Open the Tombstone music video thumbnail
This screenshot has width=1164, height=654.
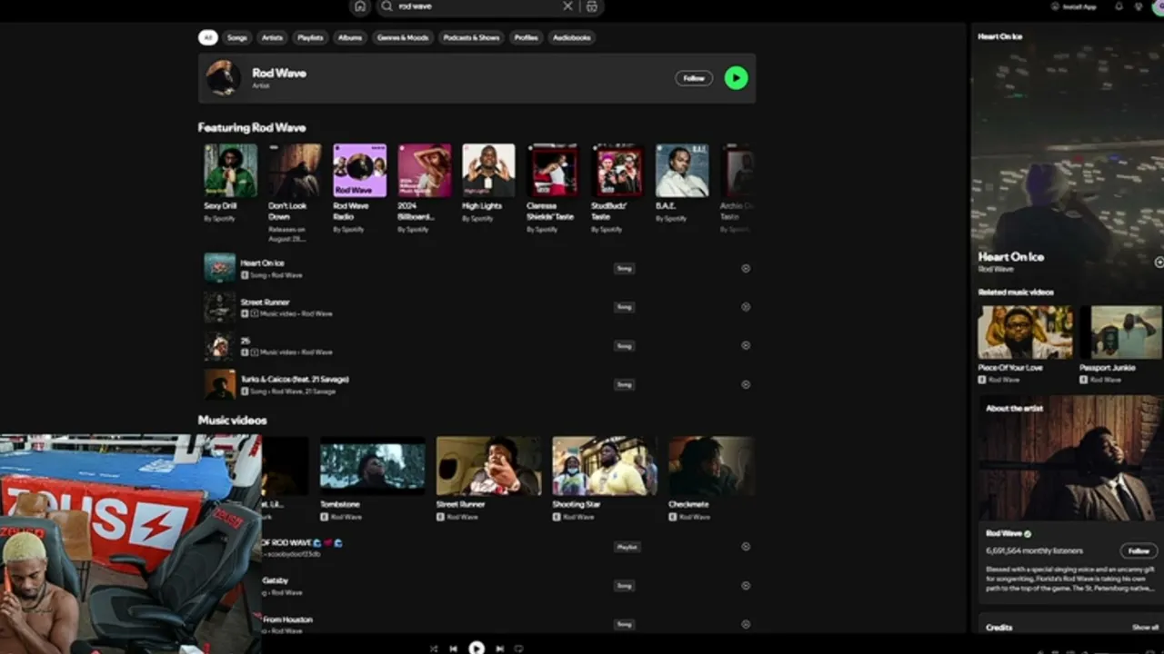(x=372, y=466)
